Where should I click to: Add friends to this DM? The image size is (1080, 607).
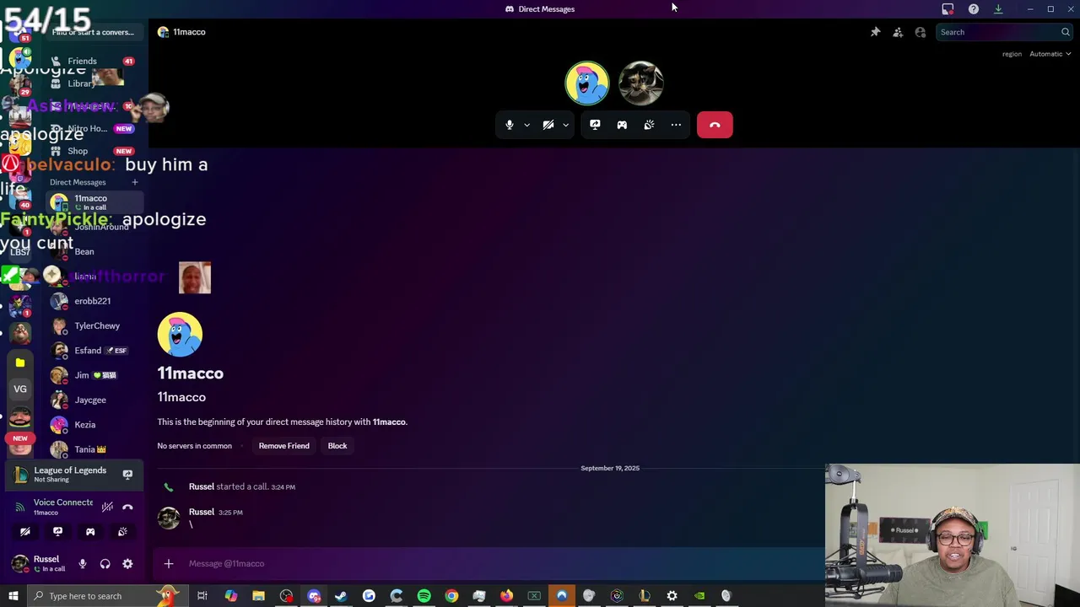coord(898,32)
